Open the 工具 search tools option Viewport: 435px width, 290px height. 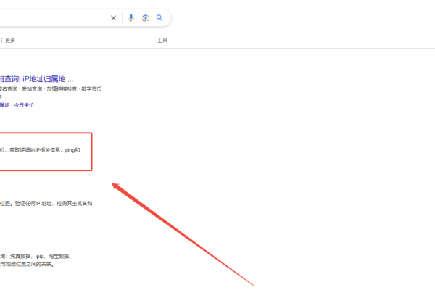pyautogui.click(x=162, y=41)
